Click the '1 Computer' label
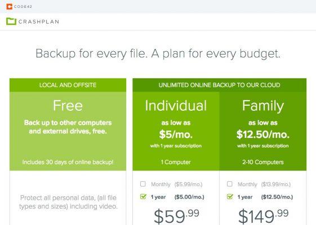 (176, 162)
